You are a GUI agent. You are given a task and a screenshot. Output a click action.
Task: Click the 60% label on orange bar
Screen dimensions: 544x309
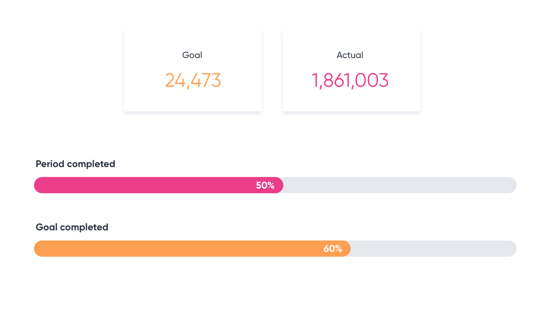click(x=332, y=249)
